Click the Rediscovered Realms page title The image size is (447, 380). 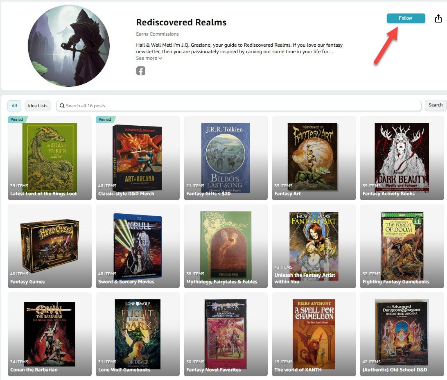[181, 22]
